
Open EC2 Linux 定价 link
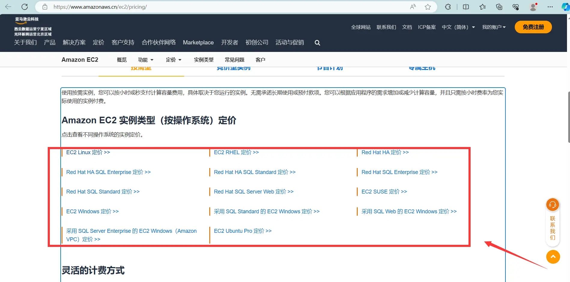tap(88, 152)
